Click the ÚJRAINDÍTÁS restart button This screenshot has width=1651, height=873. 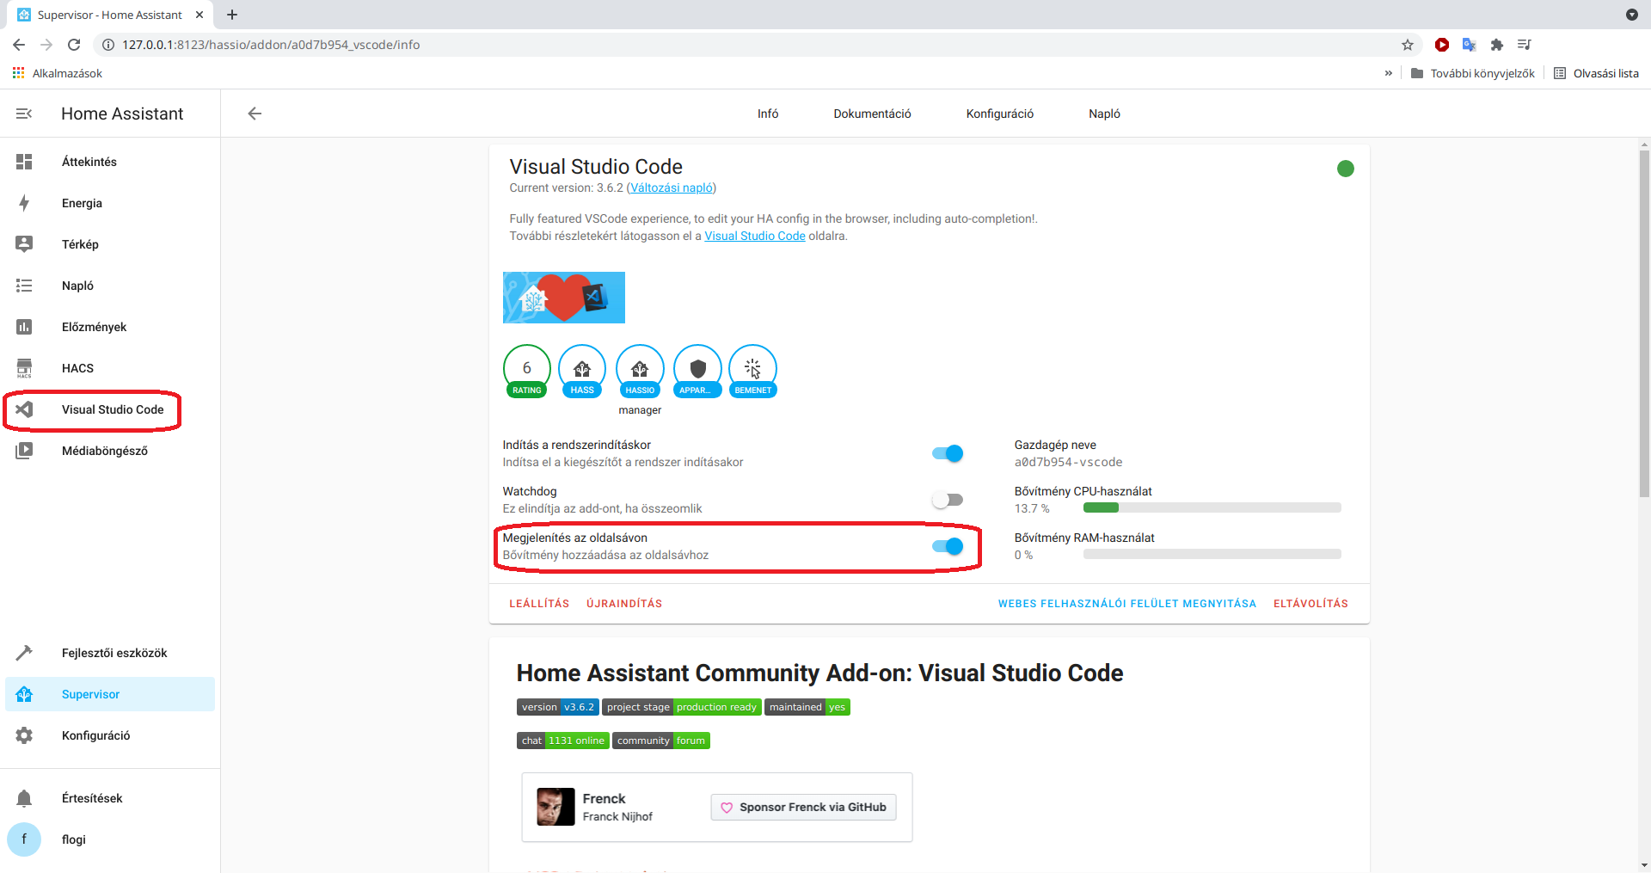click(x=624, y=604)
